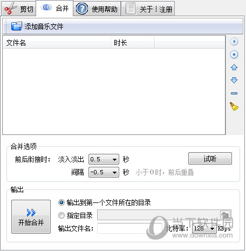Browse for the output directory with the folder icon

225,215
